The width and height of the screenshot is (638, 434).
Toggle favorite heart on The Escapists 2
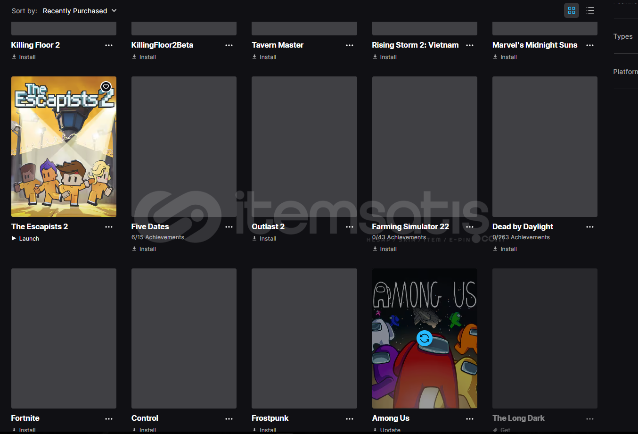pos(106,87)
